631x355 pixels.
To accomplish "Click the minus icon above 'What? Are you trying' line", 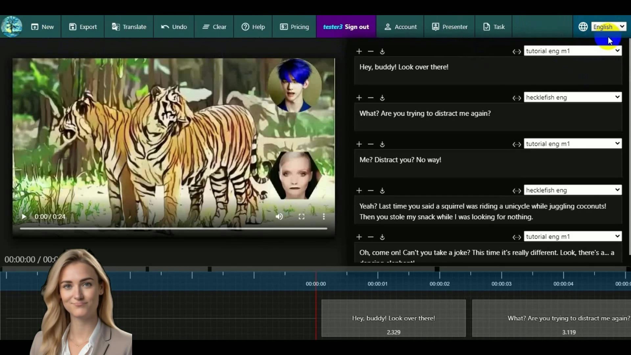I will pos(371,98).
